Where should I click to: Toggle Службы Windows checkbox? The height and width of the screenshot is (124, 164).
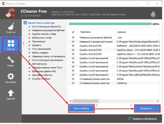pyautogui.click(x=29, y=79)
